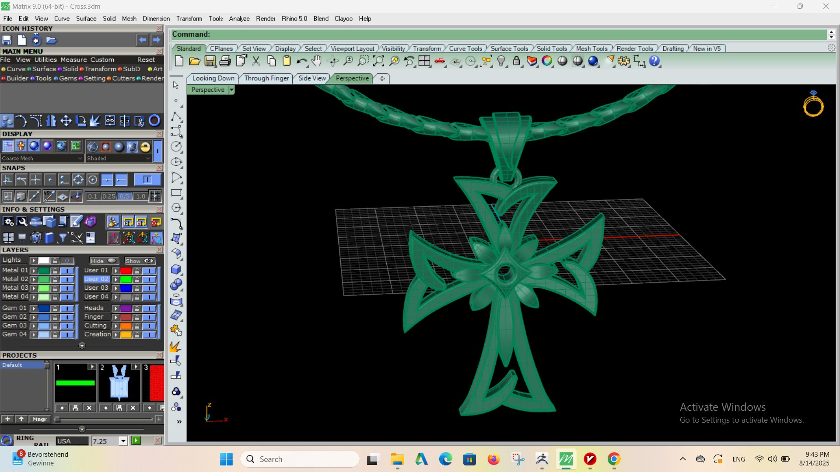Switch to the Looking Down view tab

click(x=213, y=78)
